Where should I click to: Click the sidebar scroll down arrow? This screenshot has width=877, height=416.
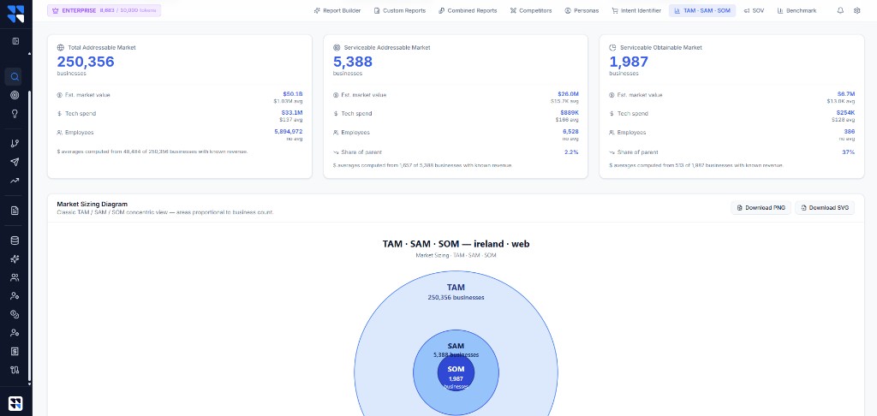[x=29, y=386]
